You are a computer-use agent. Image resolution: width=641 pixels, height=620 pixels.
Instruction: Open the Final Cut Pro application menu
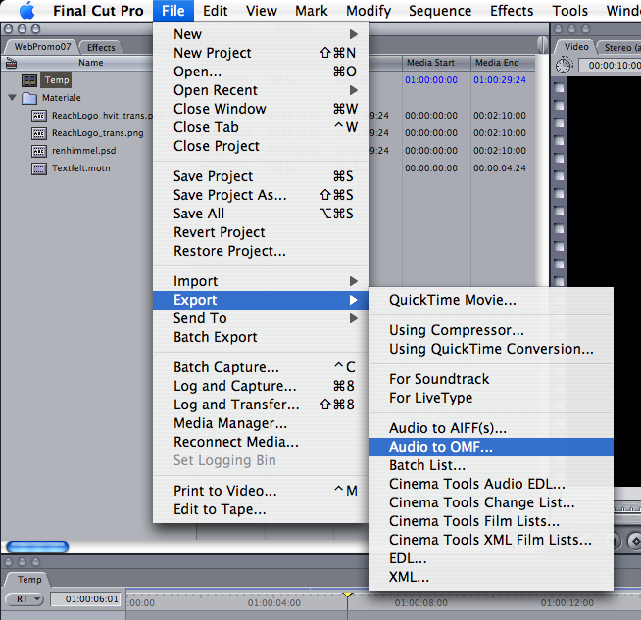[x=98, y=11]
